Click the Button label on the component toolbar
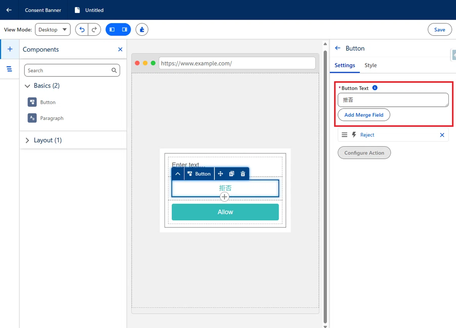Viewport: 456px width, 328px height. tap(203, 174)
